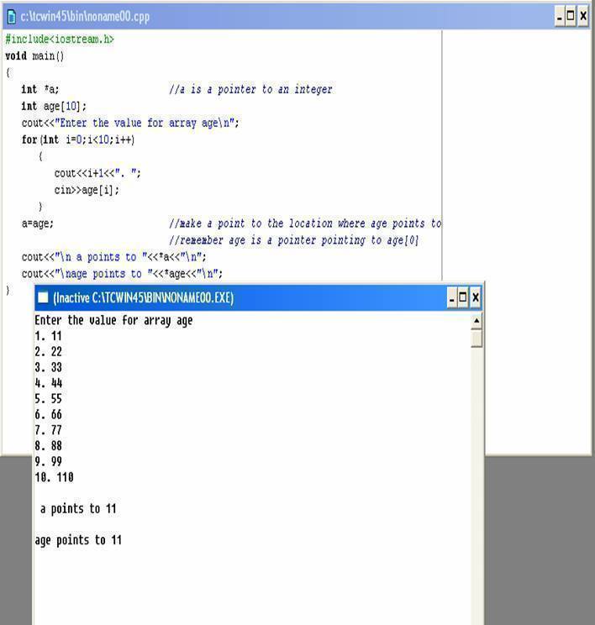Viewport: 595px width, 625px height.
Task: Maximize the noname00.cpp editor window
Action: pyautogui.click(x=571, y=16)
